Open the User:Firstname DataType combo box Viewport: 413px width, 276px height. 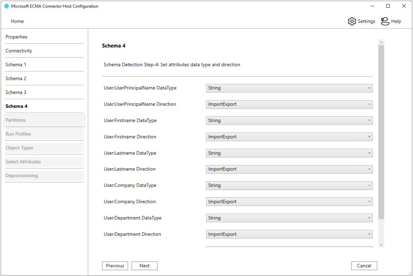tap(289, 121)
